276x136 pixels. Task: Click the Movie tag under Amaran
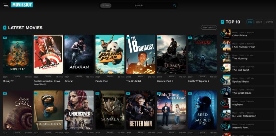(79, 77)
